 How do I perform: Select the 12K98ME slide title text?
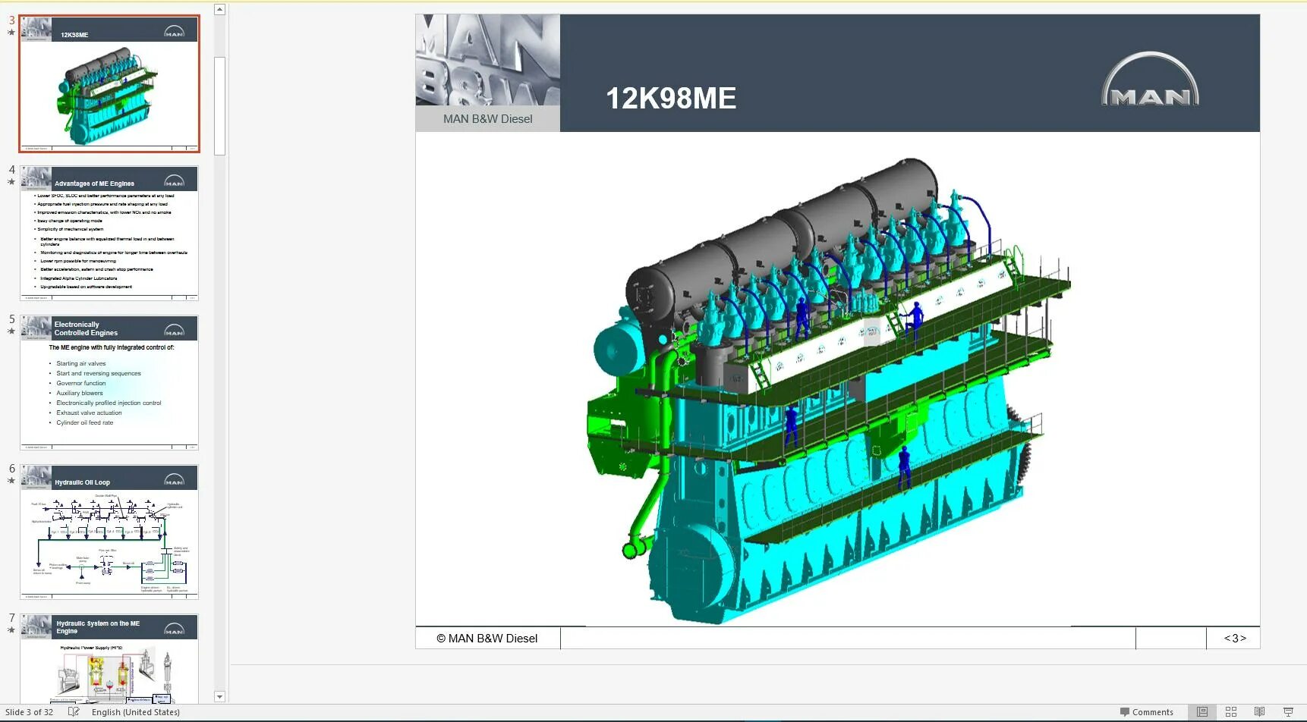click(x=671, y=98)
